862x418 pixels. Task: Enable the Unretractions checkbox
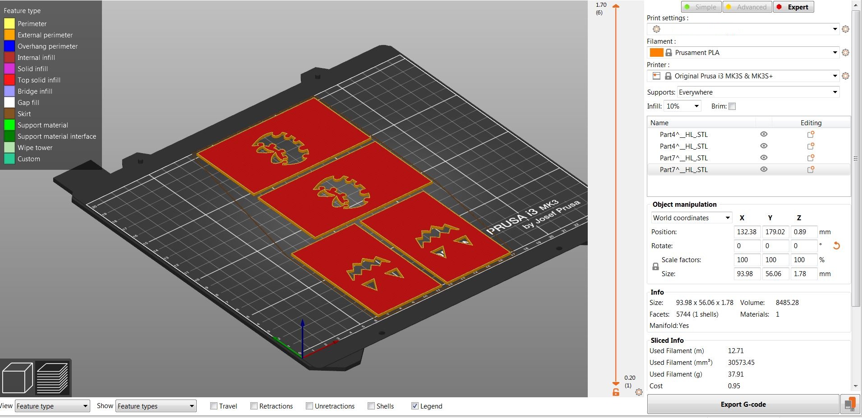point(309,406)
